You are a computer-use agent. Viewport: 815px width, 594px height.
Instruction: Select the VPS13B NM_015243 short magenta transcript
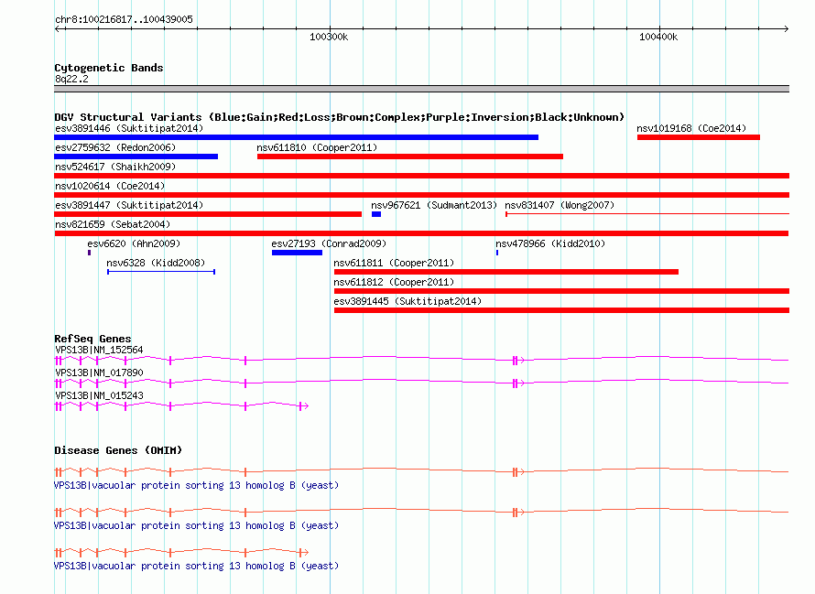pos(181,405)
